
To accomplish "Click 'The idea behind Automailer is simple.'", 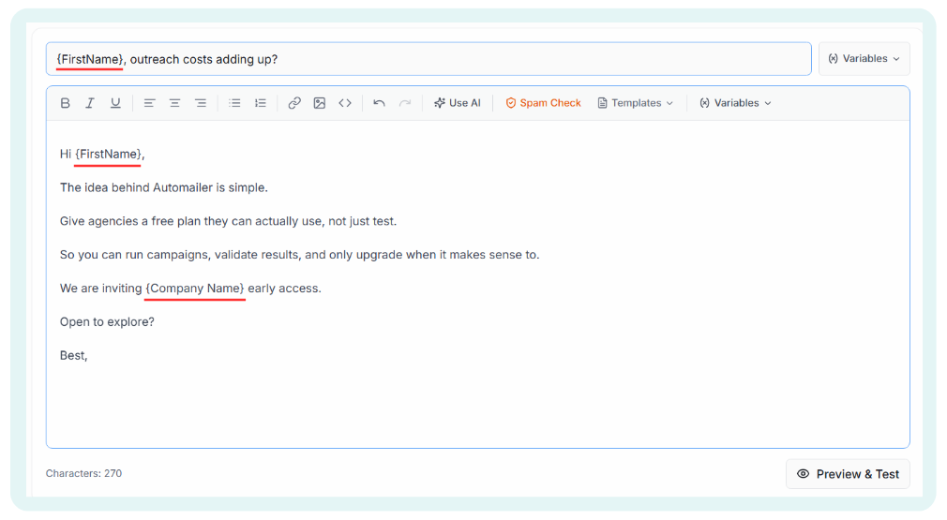I will [x=164, y=187].
